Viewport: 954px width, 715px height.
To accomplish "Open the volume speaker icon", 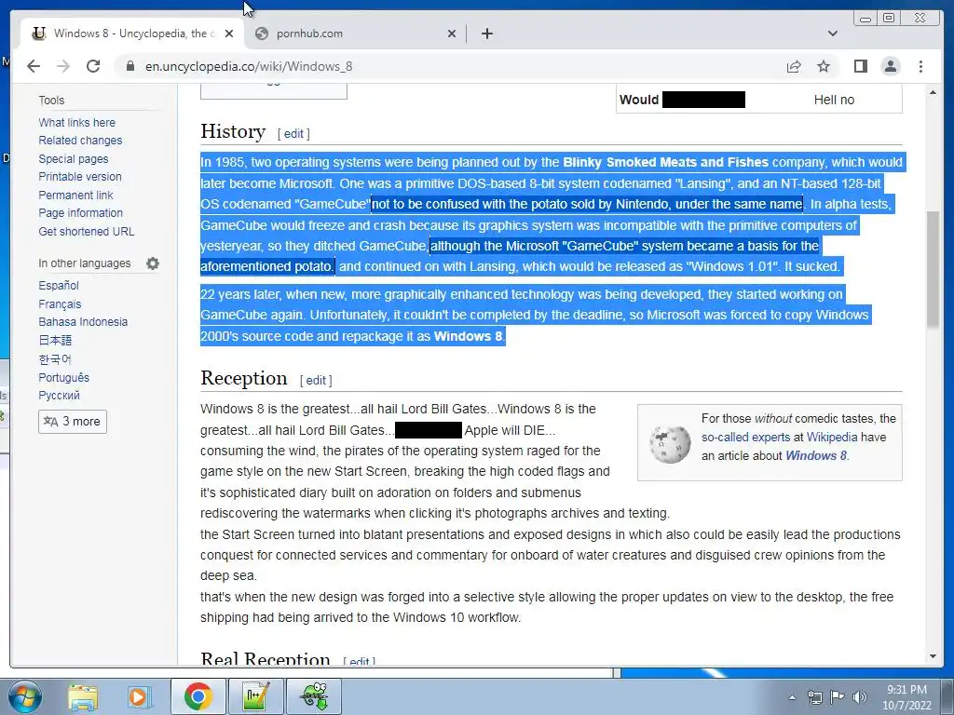I will pos(859,696).
